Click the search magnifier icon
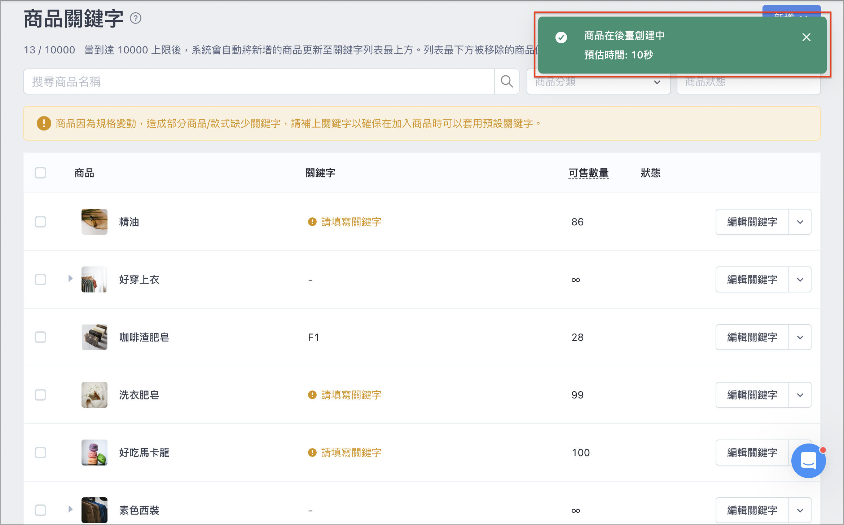 pos(507,81)
